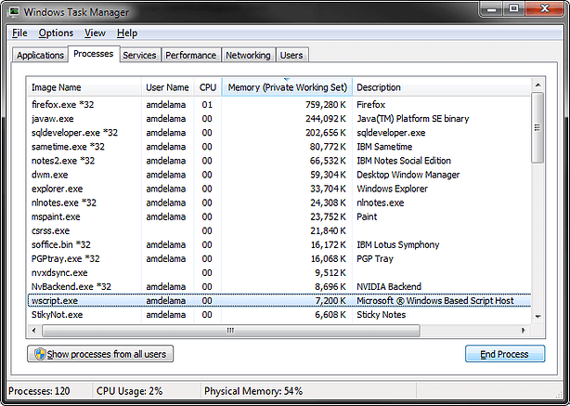Switch to the Users tab
Image resolution: width=570 pixels, height=406 pixels.
coord(291,55)
